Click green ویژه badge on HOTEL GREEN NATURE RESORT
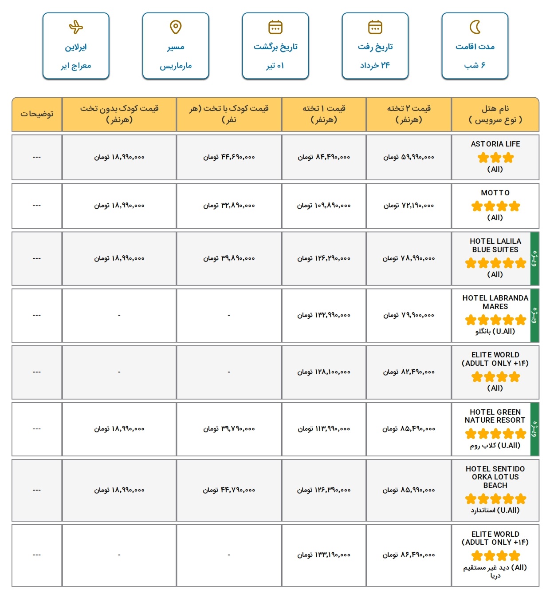 [534, 429]
